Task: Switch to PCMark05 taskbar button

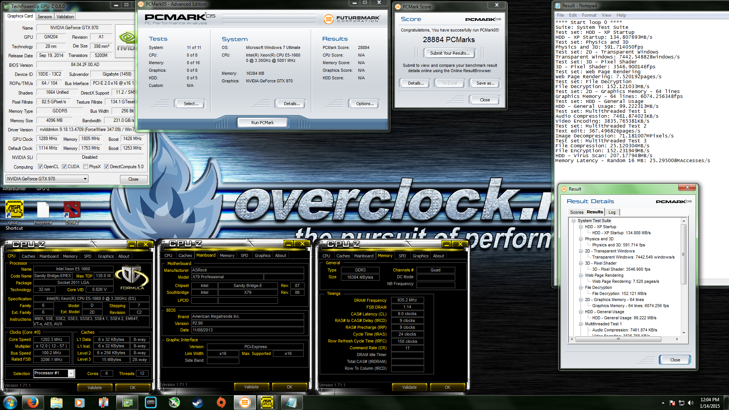Action: [245, 402]
